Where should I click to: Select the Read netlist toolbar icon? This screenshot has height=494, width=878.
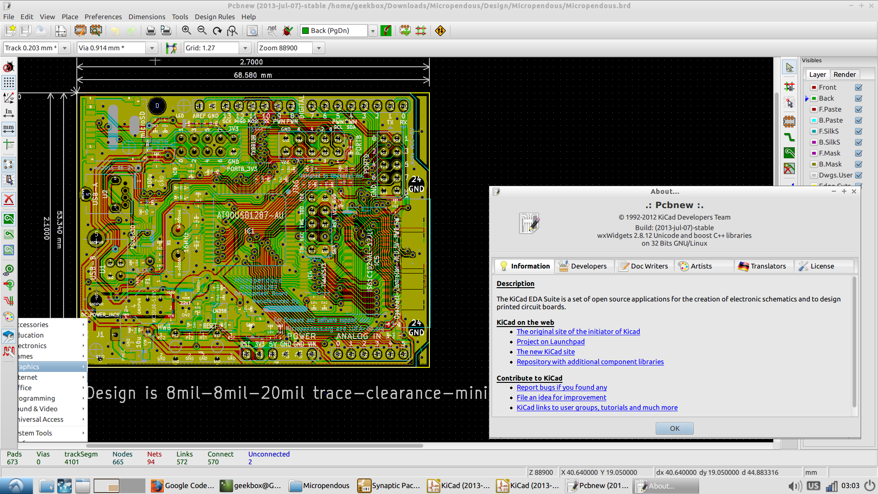tap(272, 31)
